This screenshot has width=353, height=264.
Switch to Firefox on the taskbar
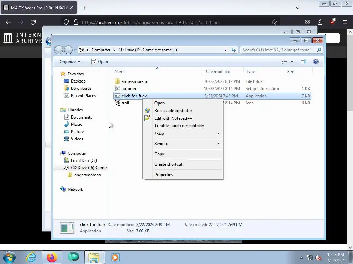point(52,257)
